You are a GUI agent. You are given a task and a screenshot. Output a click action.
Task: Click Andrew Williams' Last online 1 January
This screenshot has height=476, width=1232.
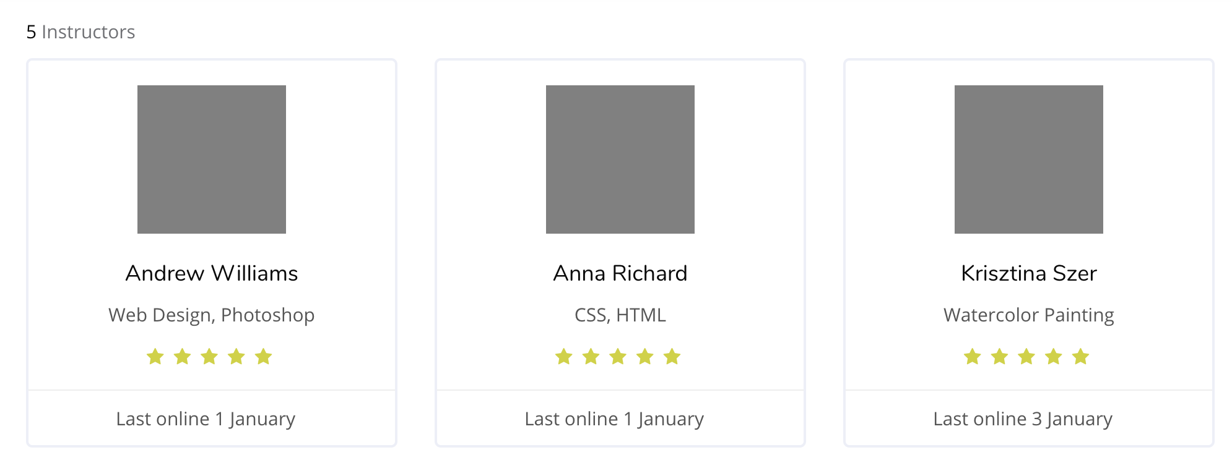coord(206,419)
